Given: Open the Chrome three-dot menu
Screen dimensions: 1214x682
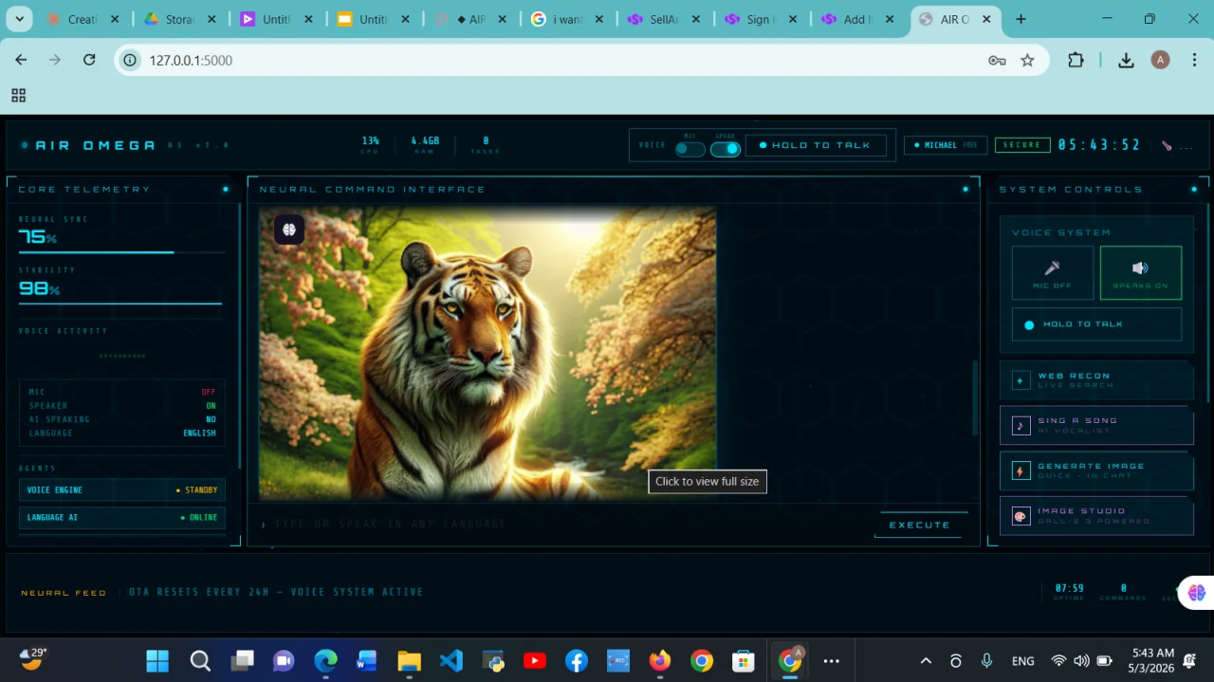Looking at the screenshot, I should coord(1193,60).
